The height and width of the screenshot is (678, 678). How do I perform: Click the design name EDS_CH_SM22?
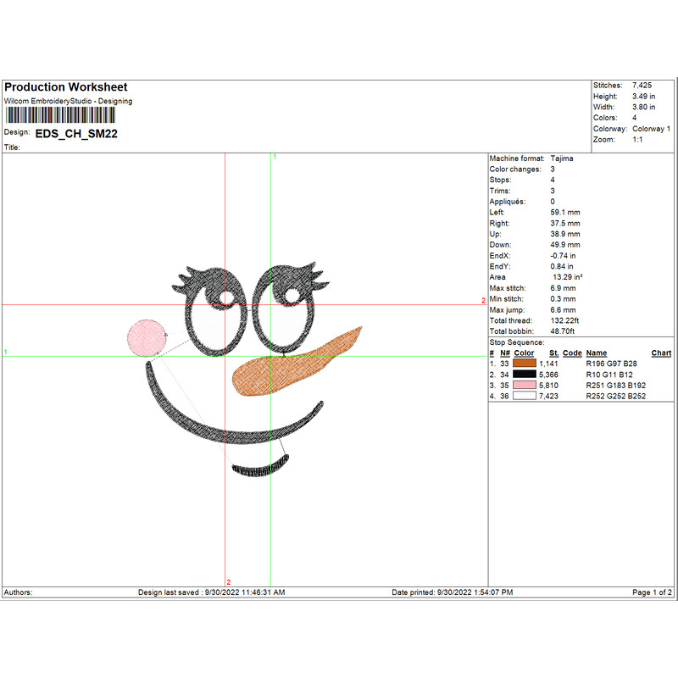pos(76,134)
